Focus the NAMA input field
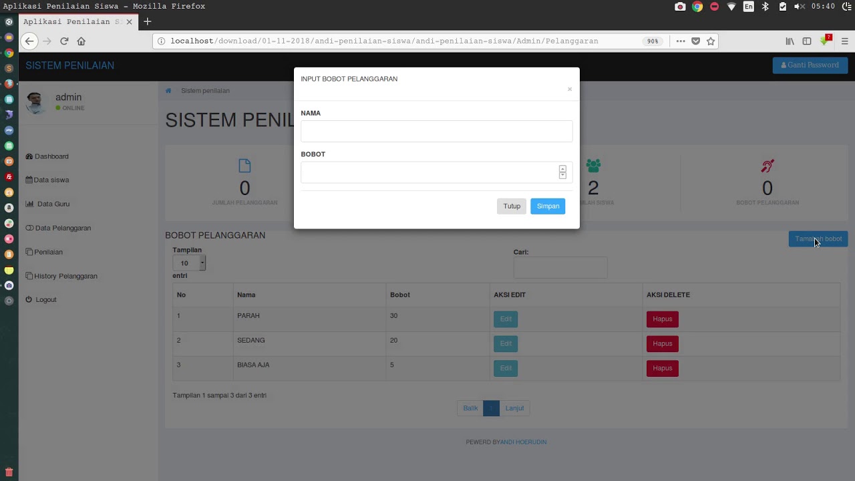The width and height of the screenshot is (855, 481). 436,131
